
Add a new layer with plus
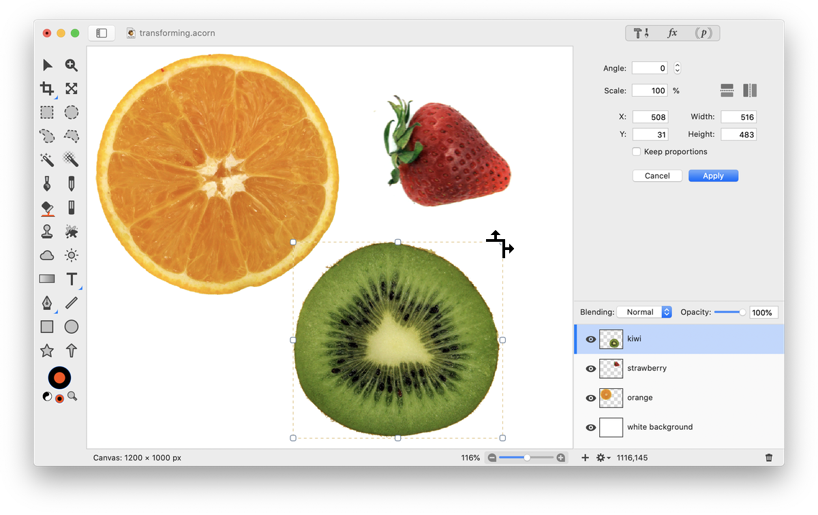tap(585, 458)
